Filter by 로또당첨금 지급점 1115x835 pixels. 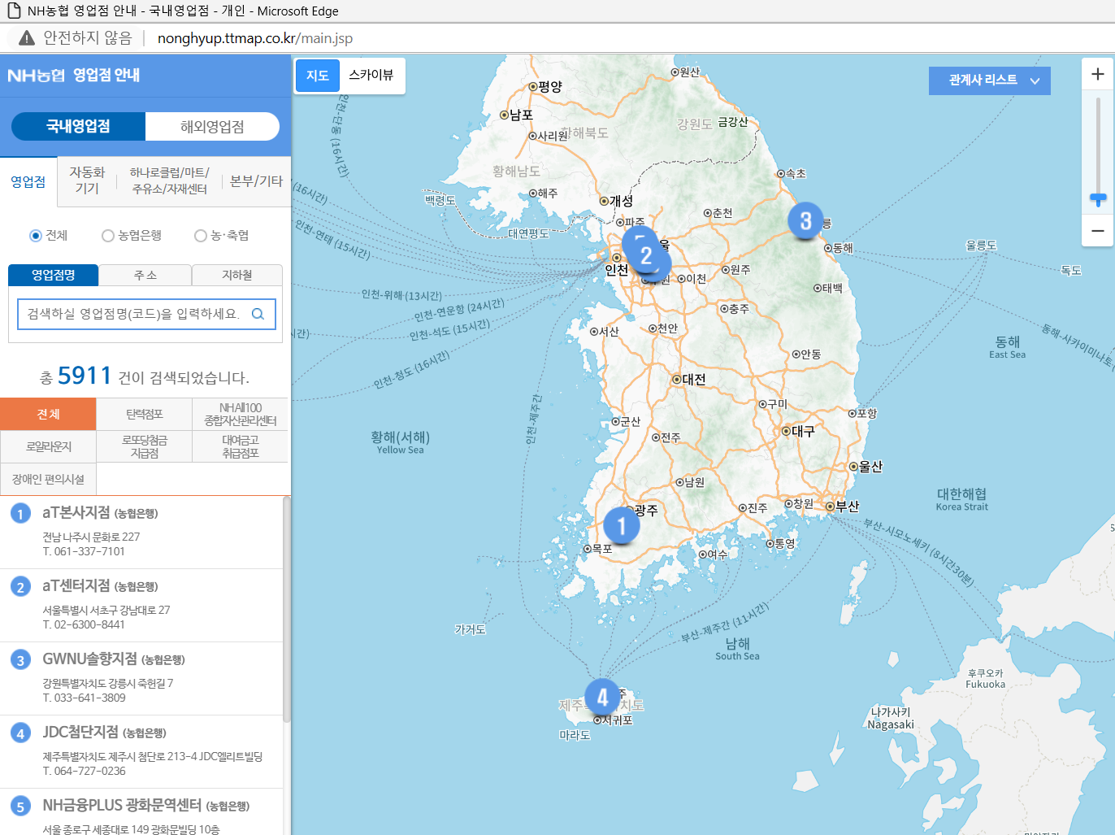(x=144, y=446)
